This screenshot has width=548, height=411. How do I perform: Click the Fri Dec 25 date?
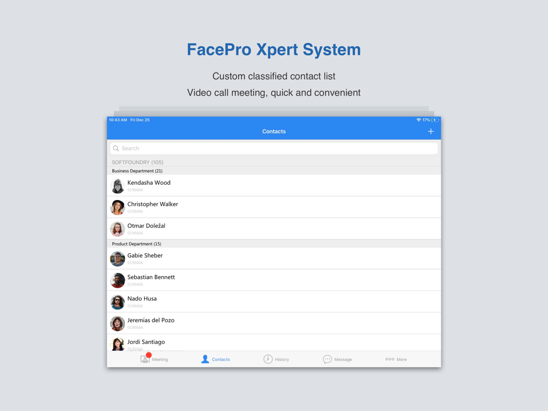click(x=140, y=120)
